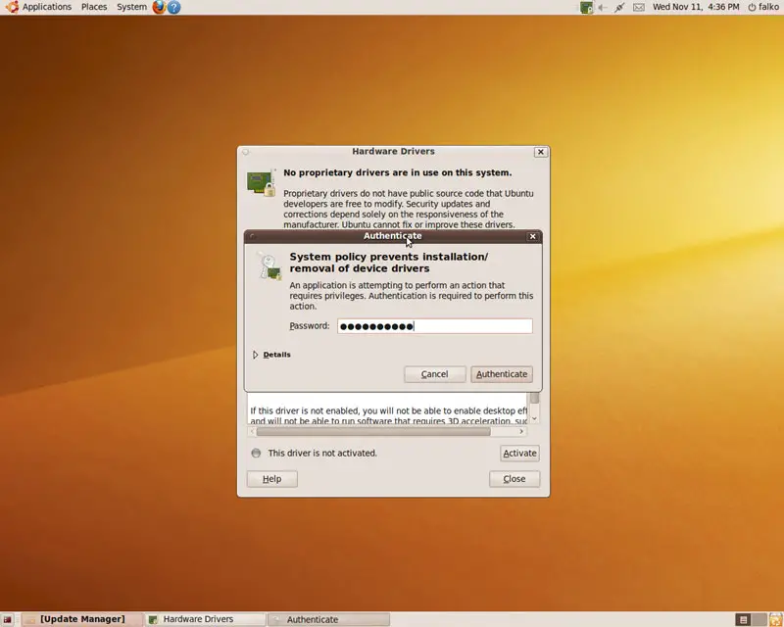This screenshot has height=627, width=784.
Task: Open the clock showing Wed Nov 11, 4:36 PM
Action: 696,7
